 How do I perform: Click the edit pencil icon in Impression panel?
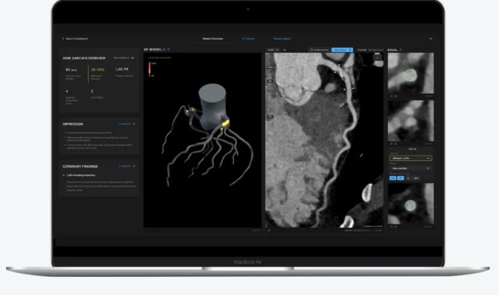click(x=134, y=124)
